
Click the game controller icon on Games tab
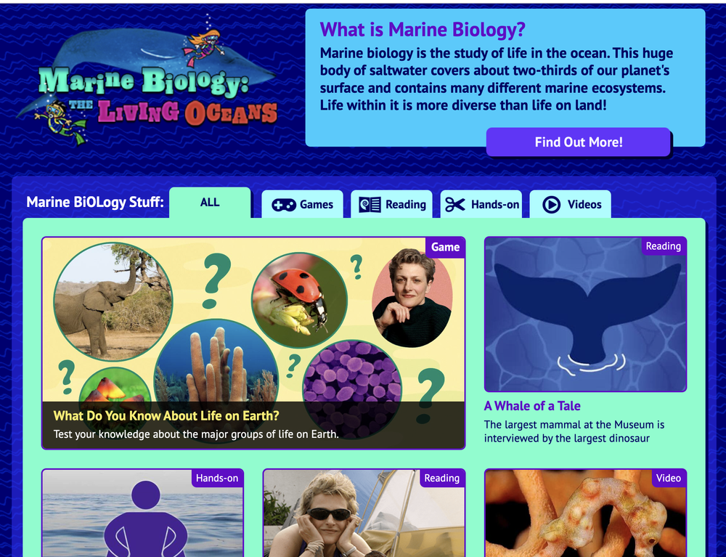283,205
